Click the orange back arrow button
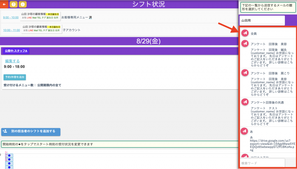This screenshot has width=297, height=169. [4, 4]
